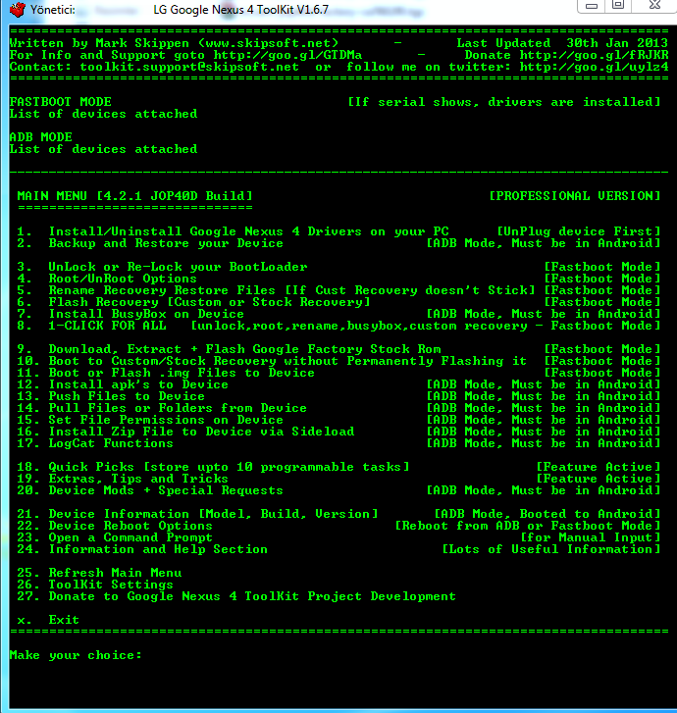Click option 11 Boot or Flash .img Files
The height and width of the screenshot is (713, 677).
(x=166, y=374)
